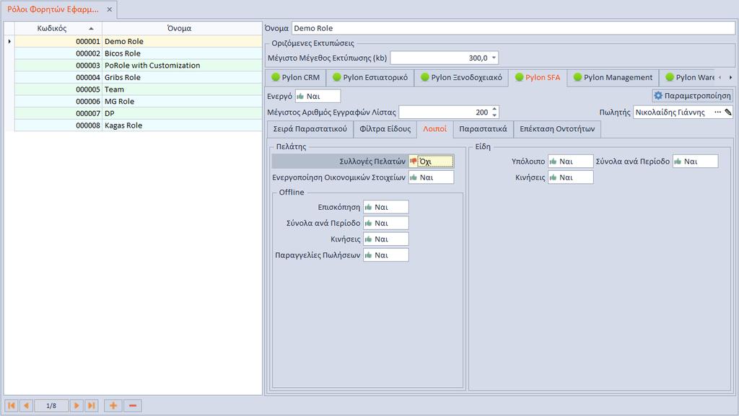Select Team row
The width and height of the screenshot is (739, 416).
tap(138, 89)
